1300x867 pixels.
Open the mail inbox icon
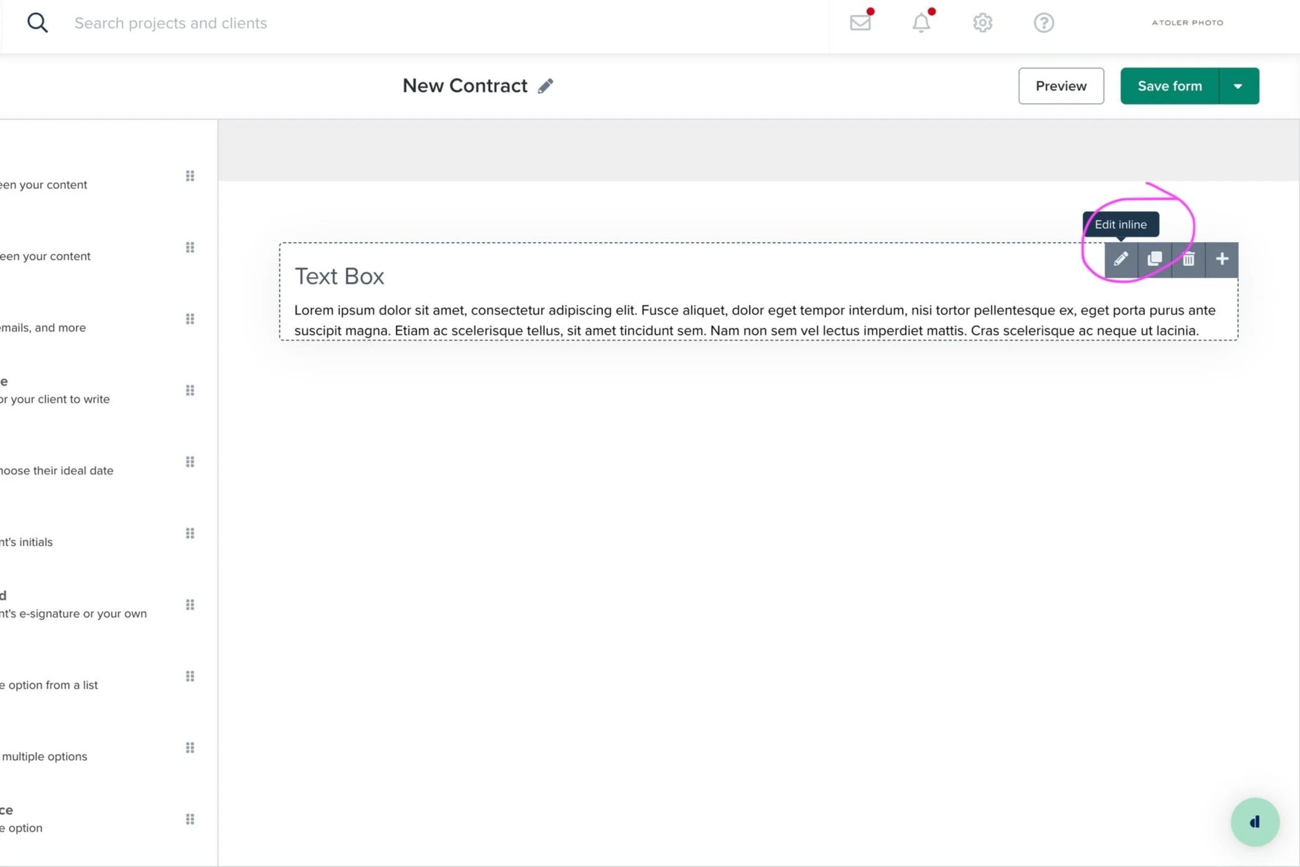click(860, 23)
